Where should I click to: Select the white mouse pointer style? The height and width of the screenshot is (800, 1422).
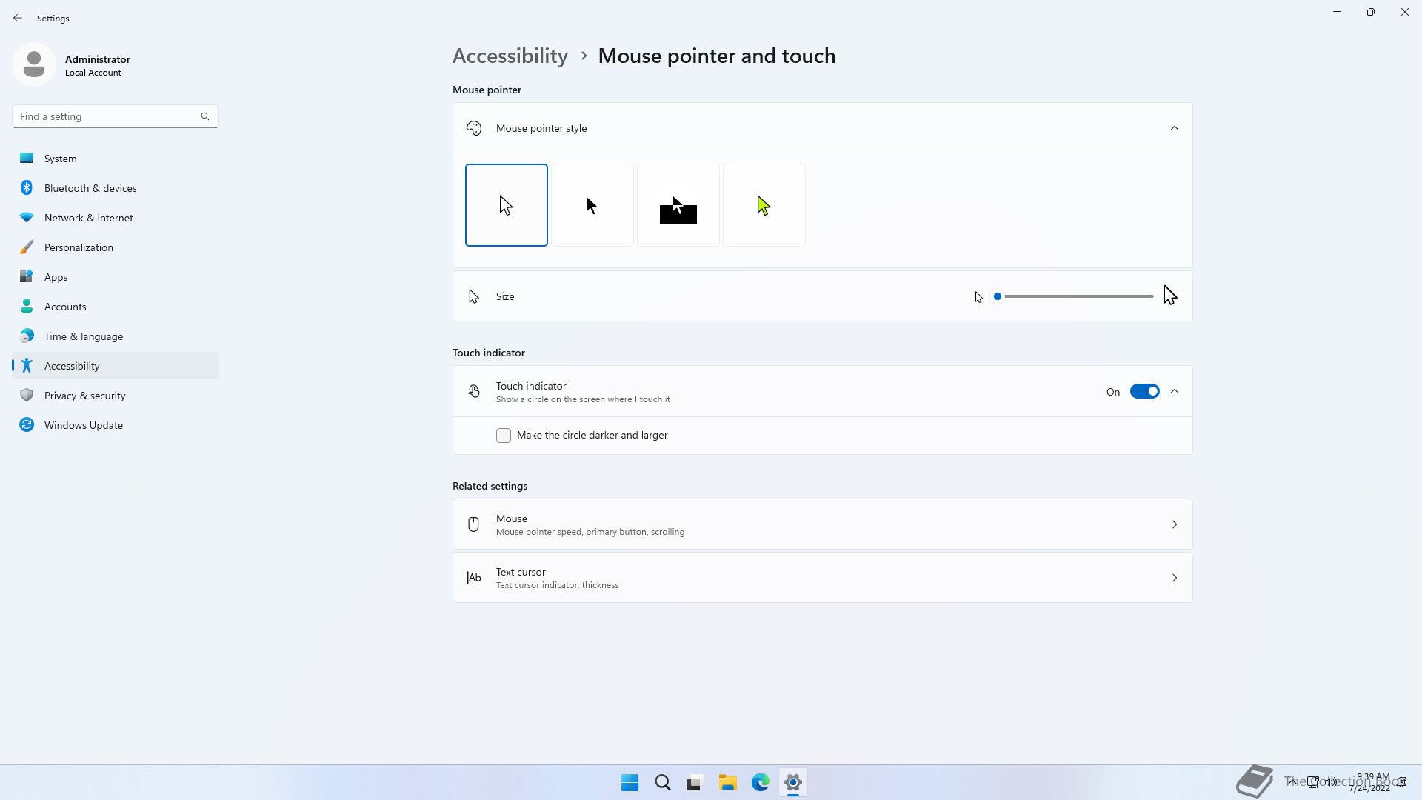point(506,205)
